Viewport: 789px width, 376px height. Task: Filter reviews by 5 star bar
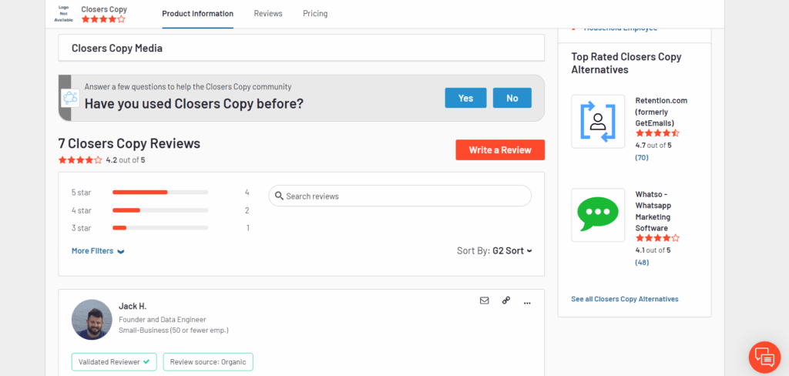160,193
